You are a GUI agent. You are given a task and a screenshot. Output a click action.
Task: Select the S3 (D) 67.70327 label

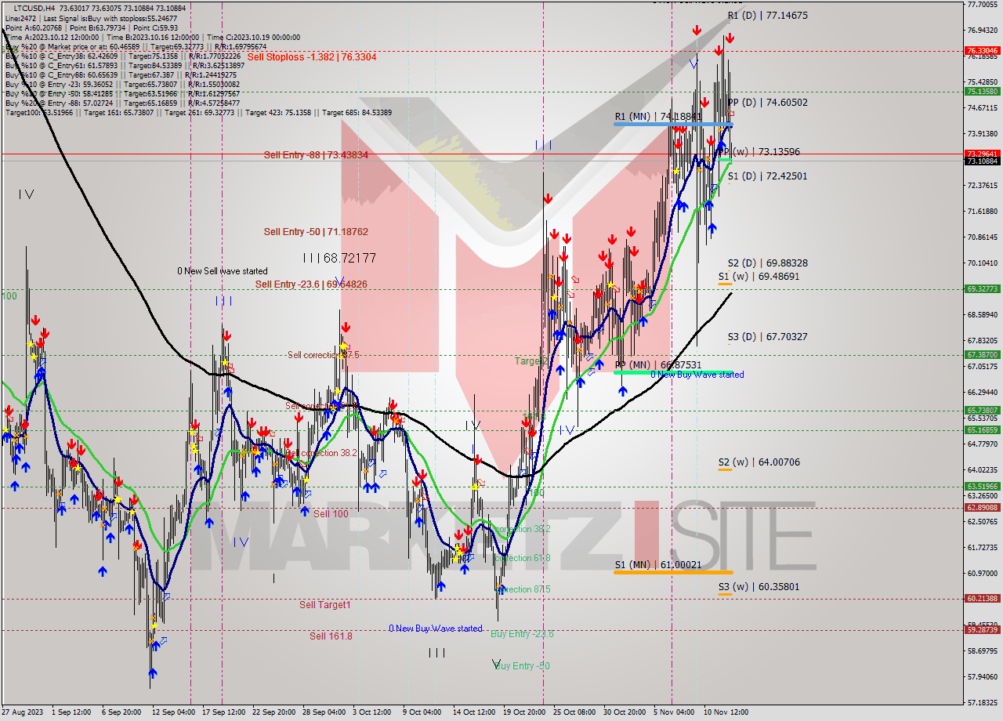coord(767,337)
